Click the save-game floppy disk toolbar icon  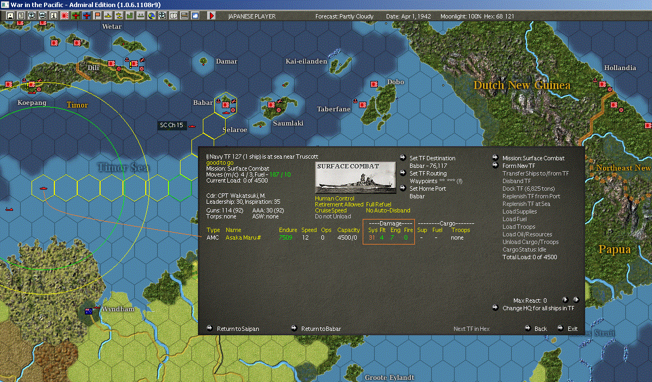click(x=10, y=16)
